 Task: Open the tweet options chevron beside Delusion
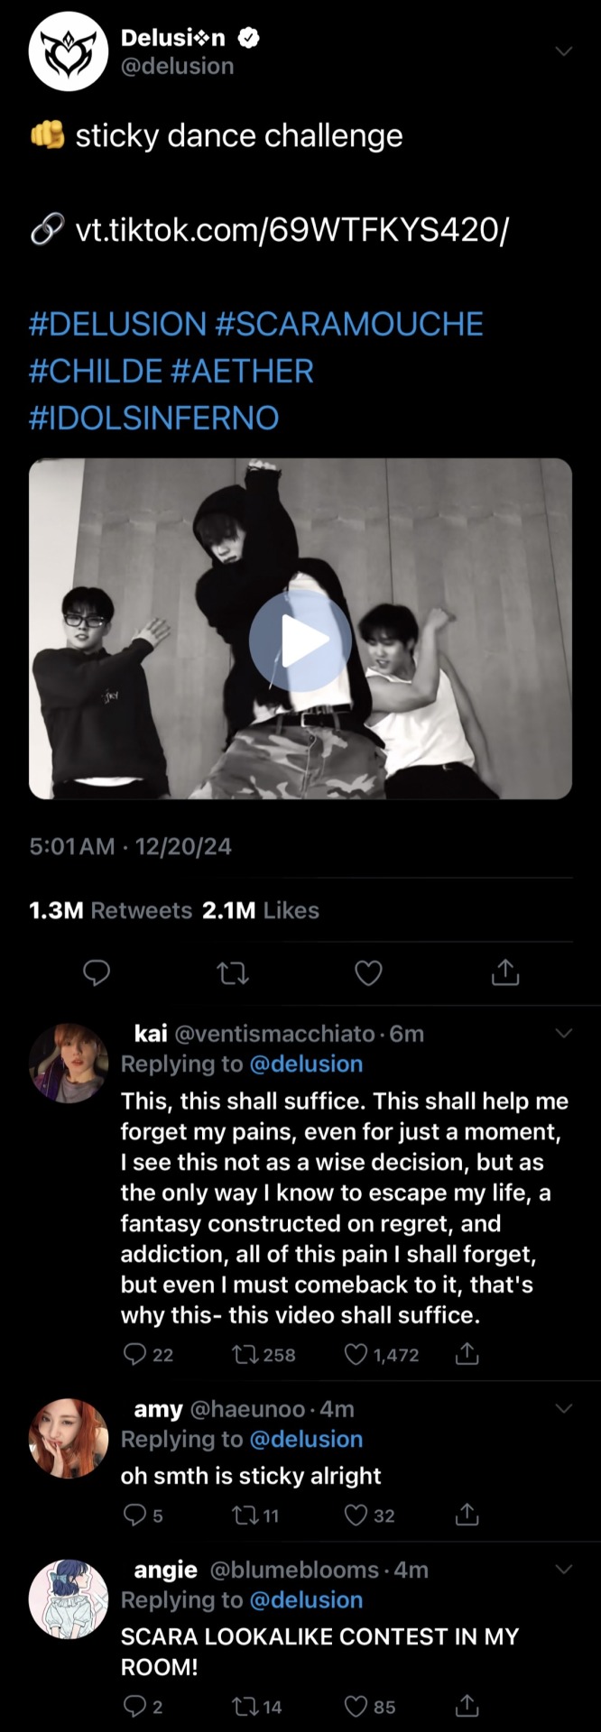pos(564,51)
